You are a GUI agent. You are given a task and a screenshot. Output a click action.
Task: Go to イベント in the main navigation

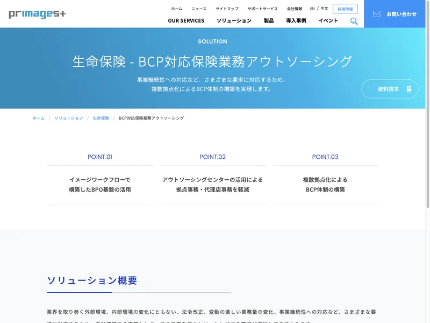pyautogui.click(x=328, y=20)
